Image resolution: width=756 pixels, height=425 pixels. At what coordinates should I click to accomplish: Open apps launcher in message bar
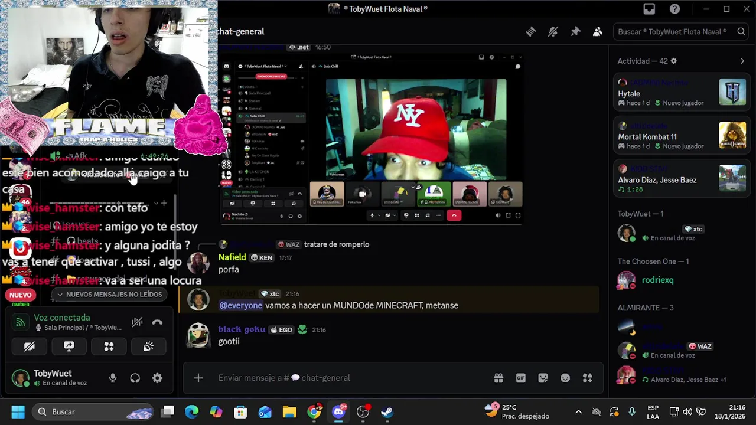(x=587, y=378)
